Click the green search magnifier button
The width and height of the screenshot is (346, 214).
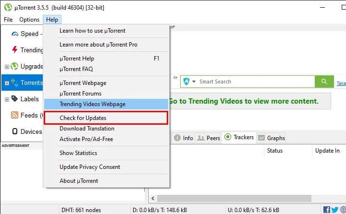324,82
